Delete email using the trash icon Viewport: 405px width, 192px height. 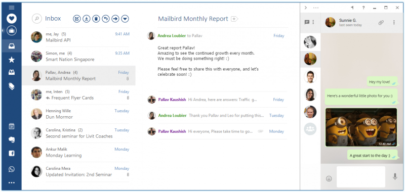(96, 19)
